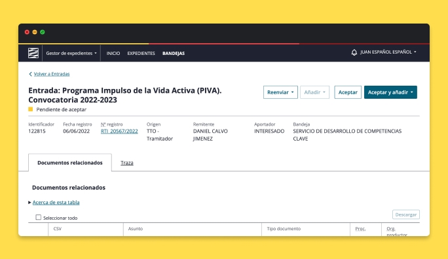Open the RTI_20567/2022 registry link
Image resolution: width=448 pixels, height=259 pixels.
pyautogui.click(x=119, y=131)
